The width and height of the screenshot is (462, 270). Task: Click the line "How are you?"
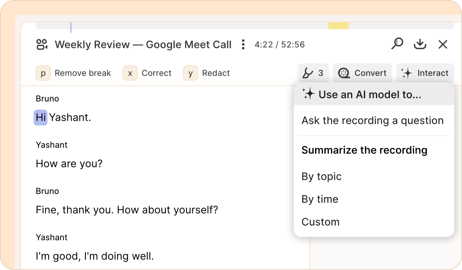click(x=69, y=164)
